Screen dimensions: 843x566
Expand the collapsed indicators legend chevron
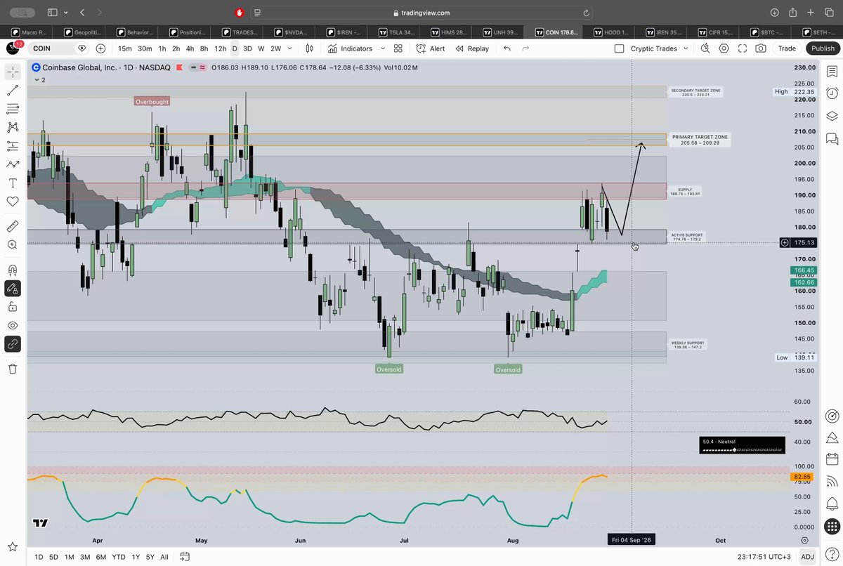(36, 80)
